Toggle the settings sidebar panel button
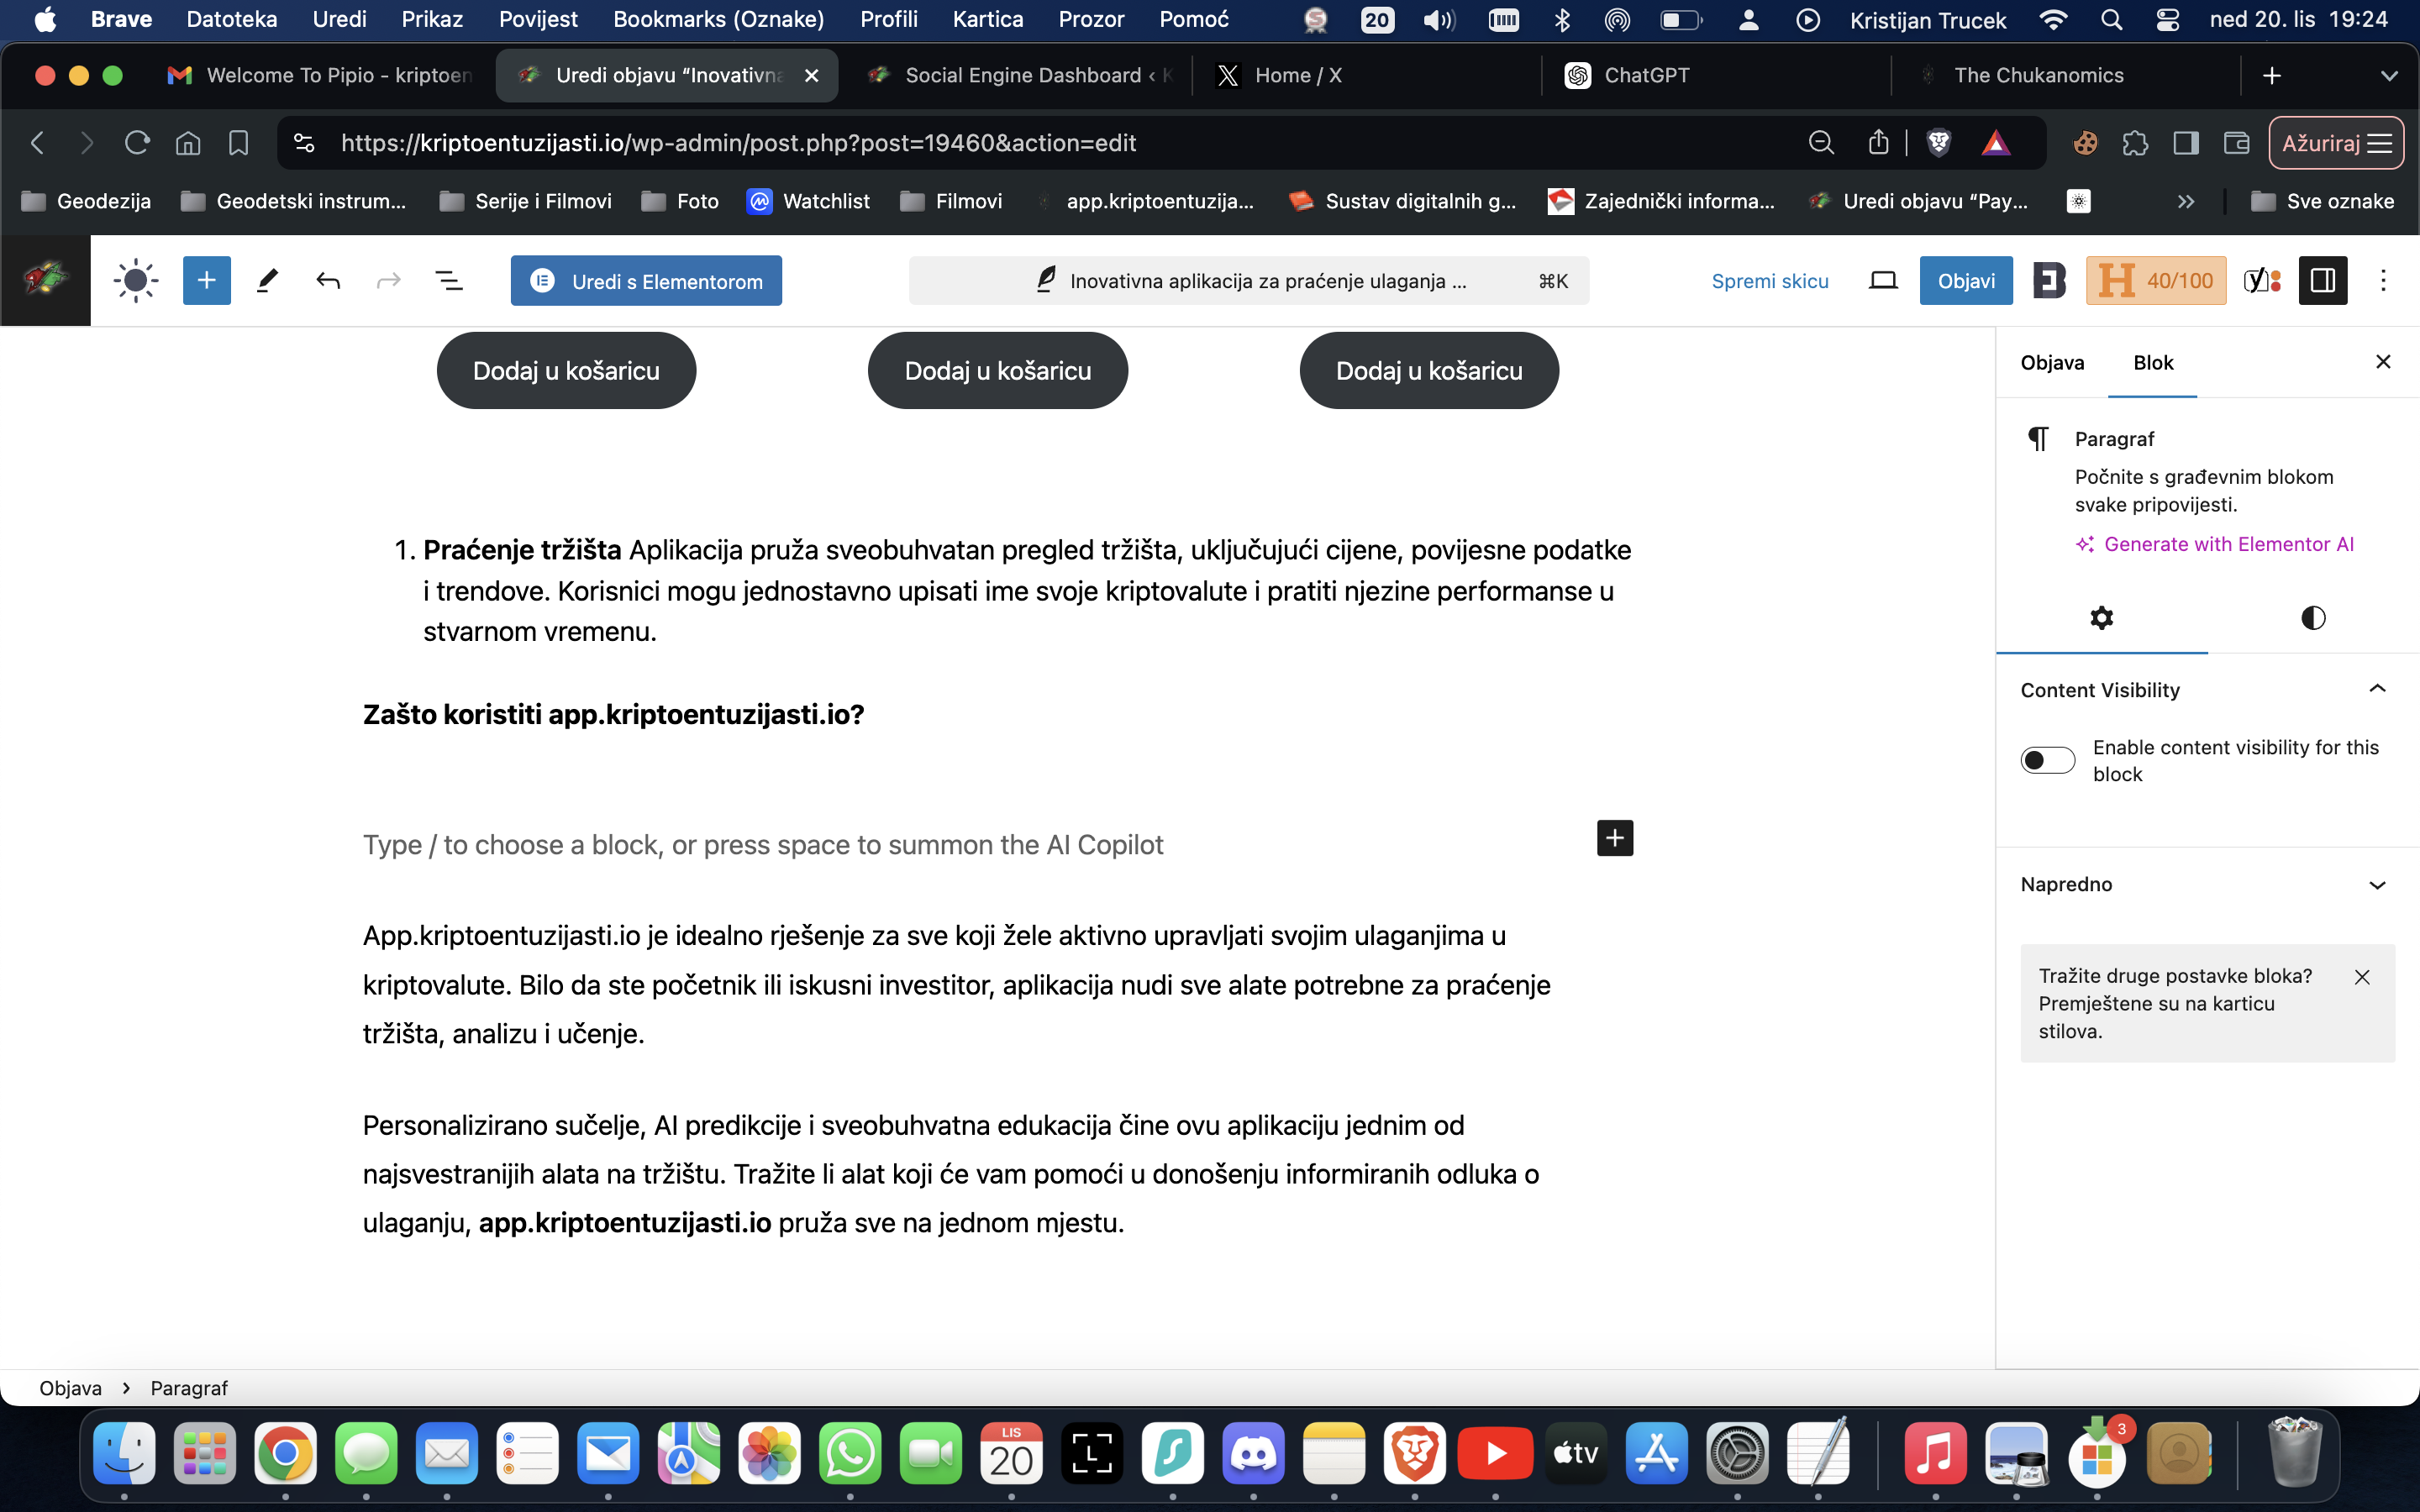Screen dimensions: 2420x1512 pyautogui.click(x=2322, y=281)
